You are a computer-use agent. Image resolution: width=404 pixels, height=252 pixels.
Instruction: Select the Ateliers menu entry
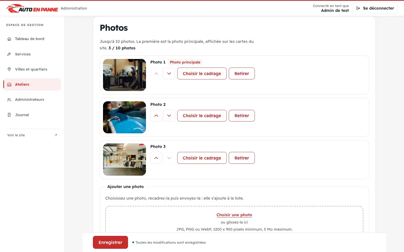click(x=32, y=84)
